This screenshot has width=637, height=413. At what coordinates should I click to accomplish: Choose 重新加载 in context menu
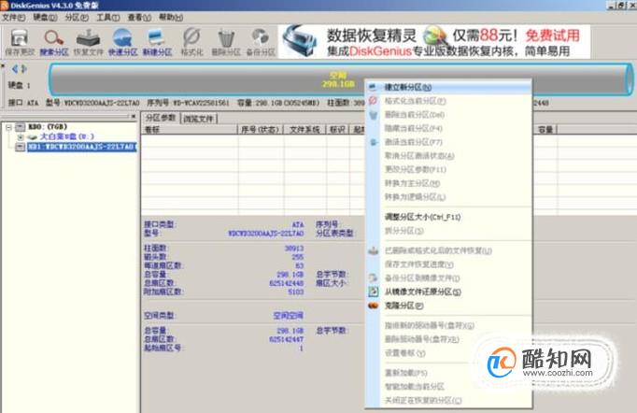(x=448, y=373)
